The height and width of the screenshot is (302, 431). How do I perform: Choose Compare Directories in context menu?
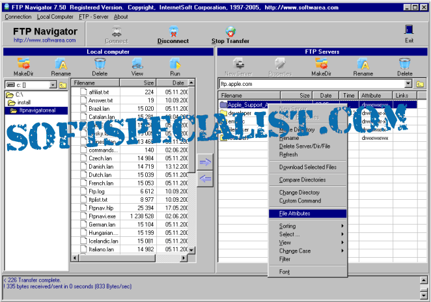(x=307, y=180)
